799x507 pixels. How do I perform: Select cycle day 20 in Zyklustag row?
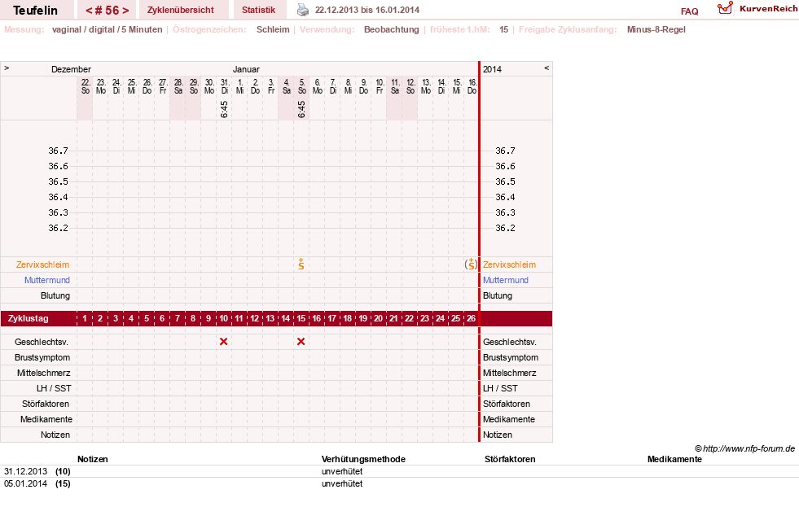378,319
